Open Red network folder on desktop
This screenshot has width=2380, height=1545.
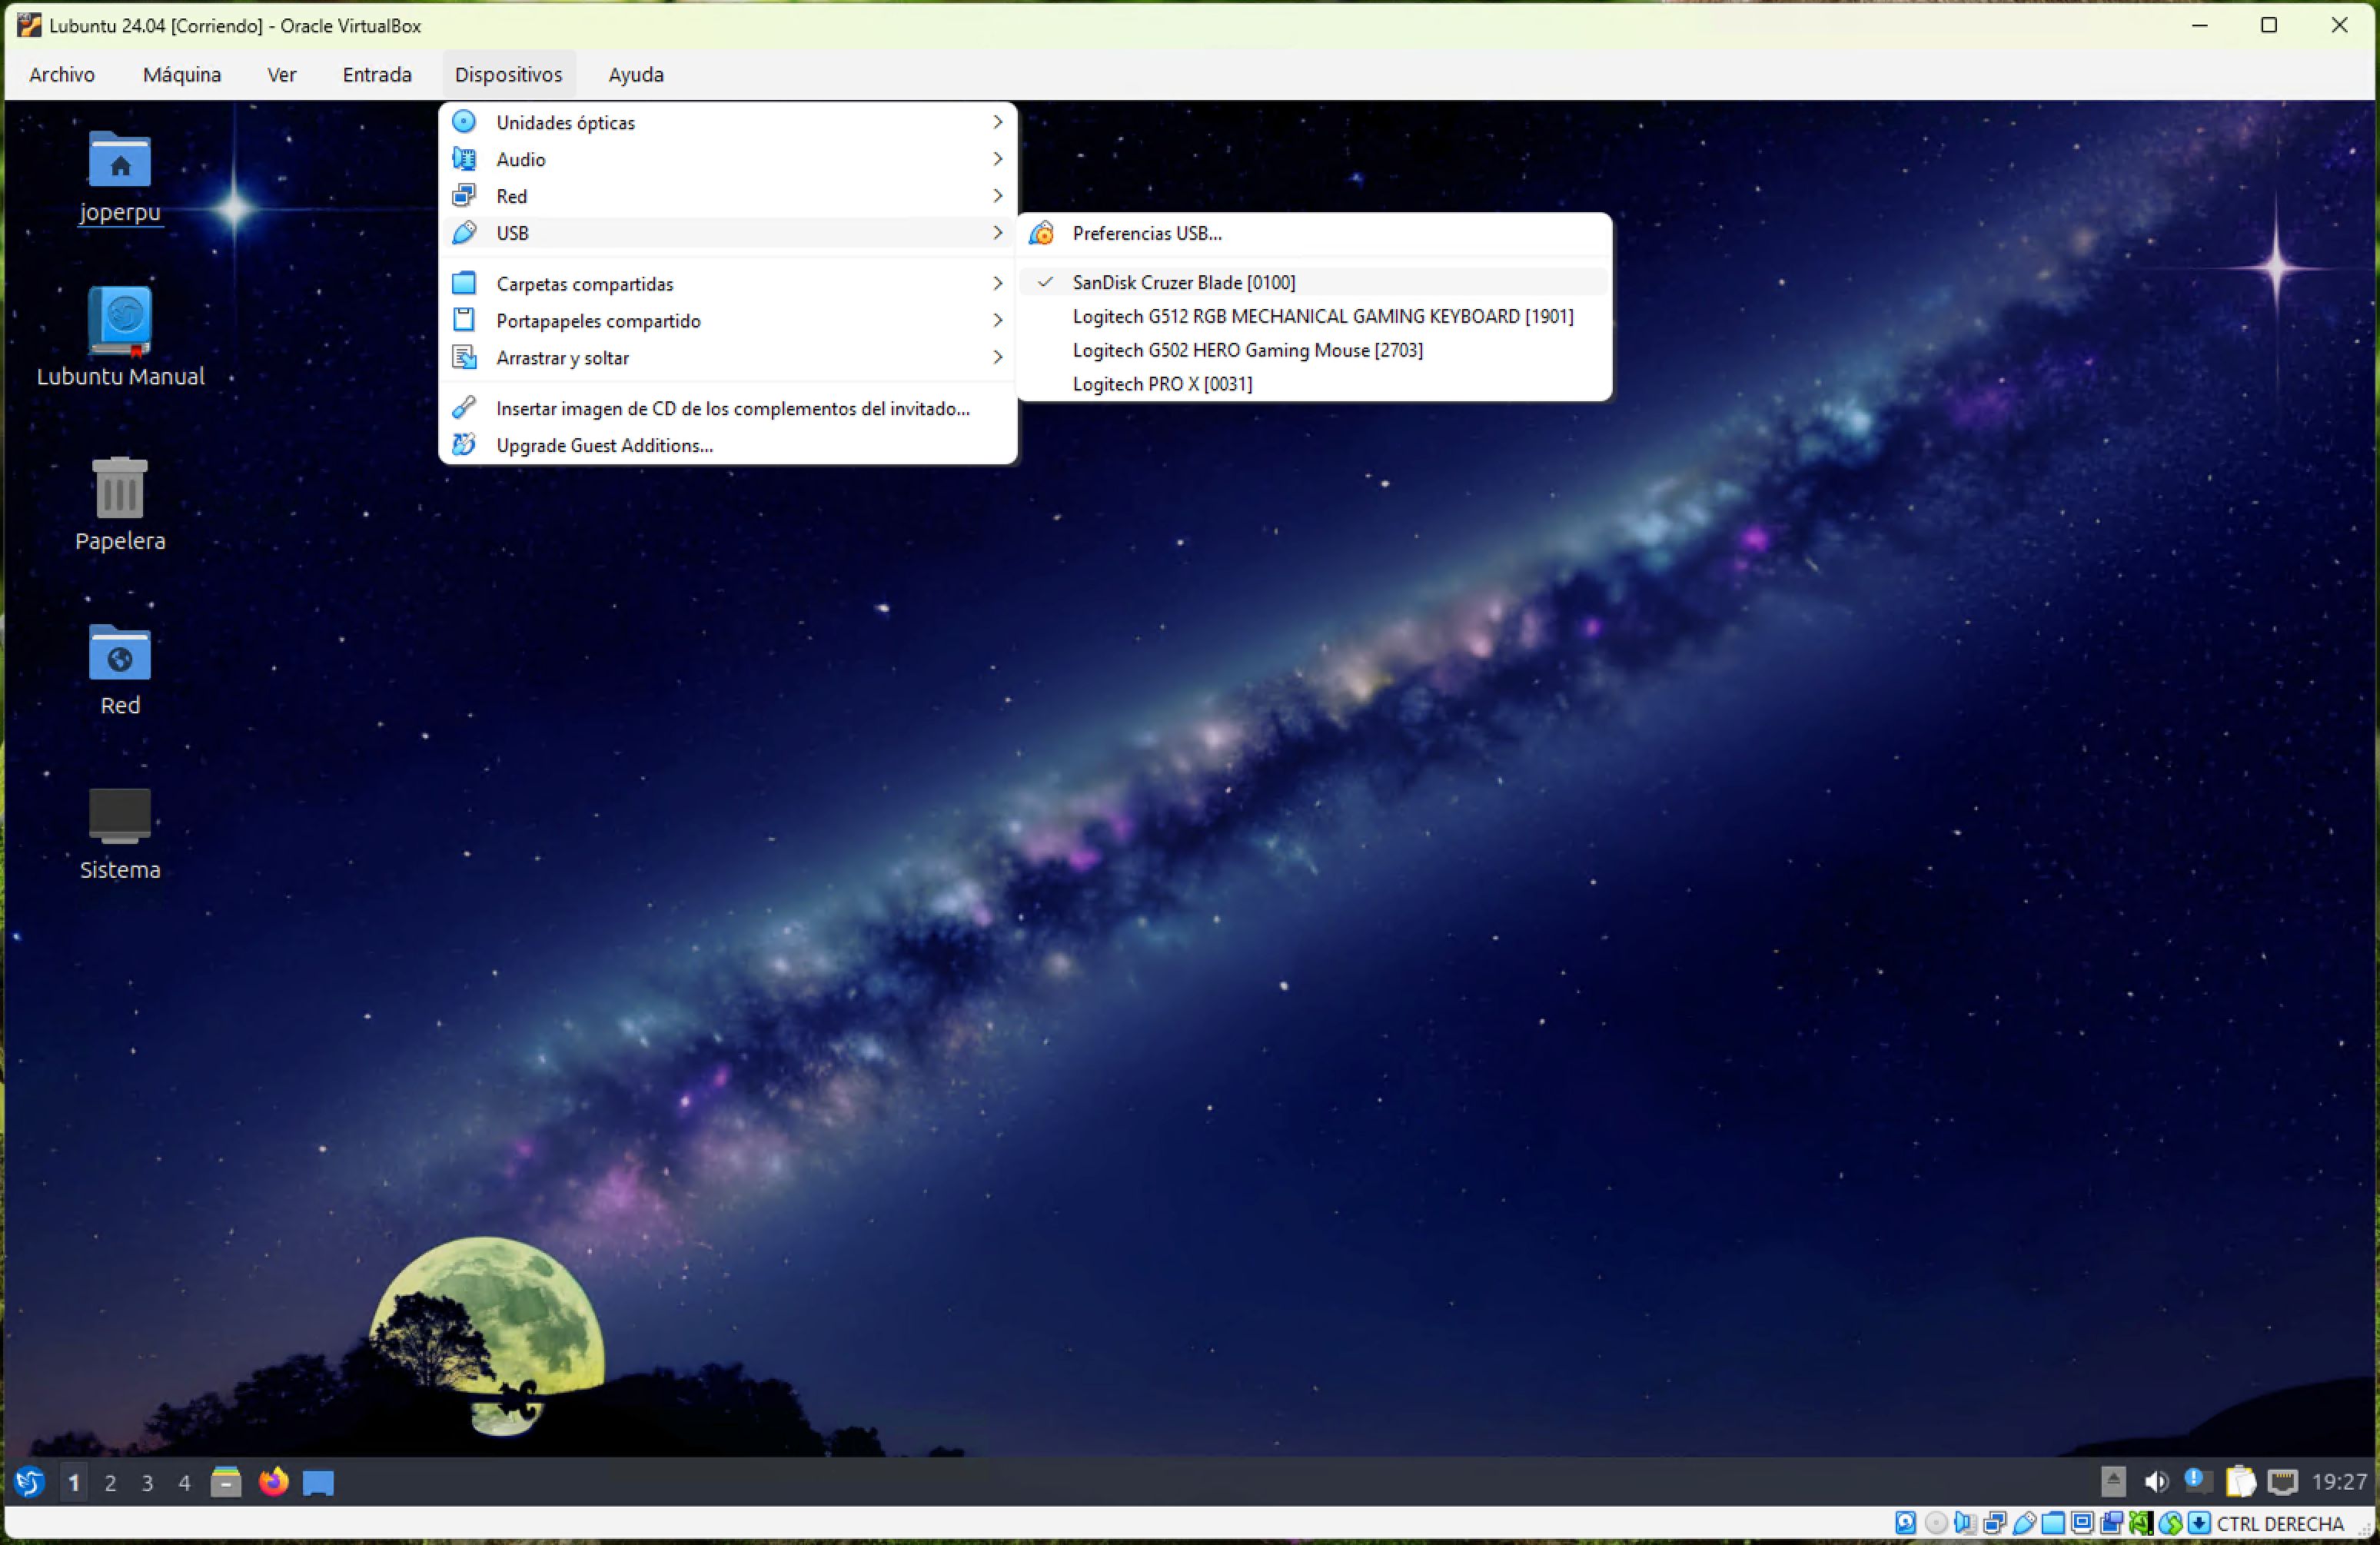tap(120, 669)
